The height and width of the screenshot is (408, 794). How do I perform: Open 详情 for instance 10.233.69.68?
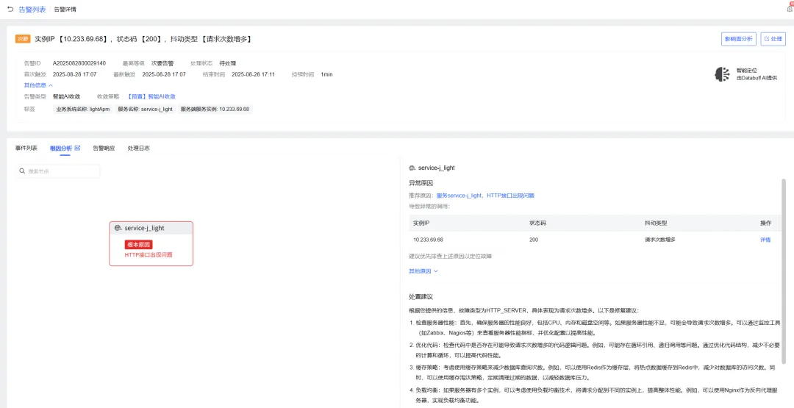765,240
